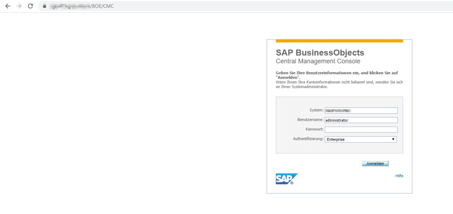Click the browser back arrow
The width and height of the screenshot is (453, 214).
pyautogui.click(x=8, y=6)
